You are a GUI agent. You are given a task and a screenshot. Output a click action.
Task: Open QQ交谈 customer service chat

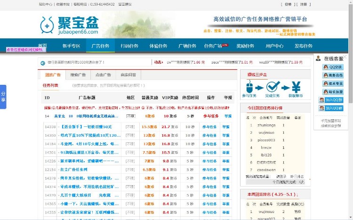tap(333, 67)
